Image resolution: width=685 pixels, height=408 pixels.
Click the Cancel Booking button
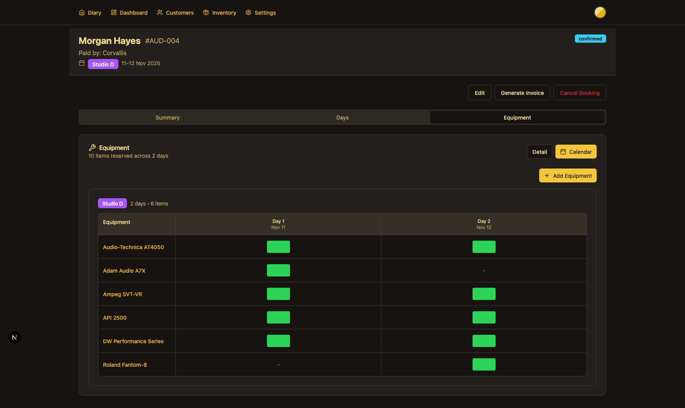point(579,93)
